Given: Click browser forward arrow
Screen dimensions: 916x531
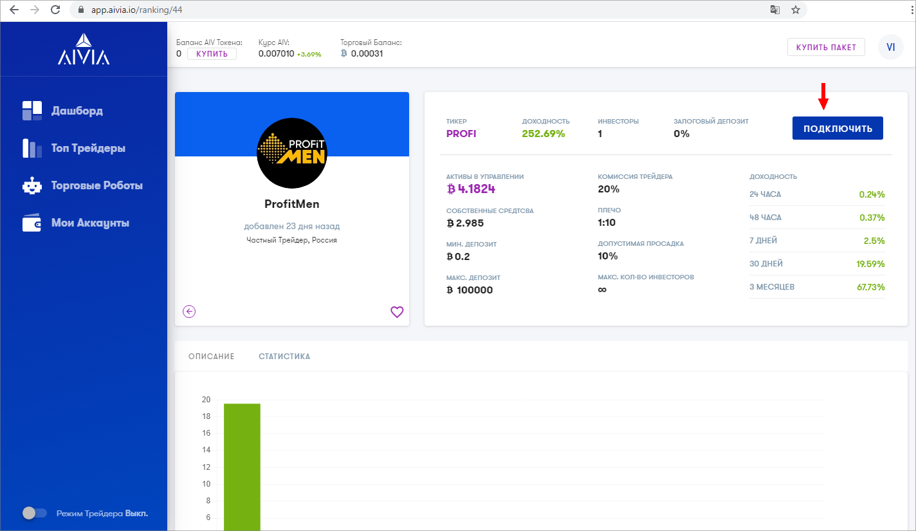Looking at the screenshot, I should click(x=35, y=10).
